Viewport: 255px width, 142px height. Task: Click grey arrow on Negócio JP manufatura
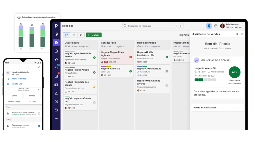(167, 71)
